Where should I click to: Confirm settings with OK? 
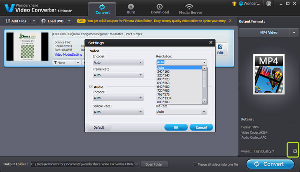click(176, 128)
